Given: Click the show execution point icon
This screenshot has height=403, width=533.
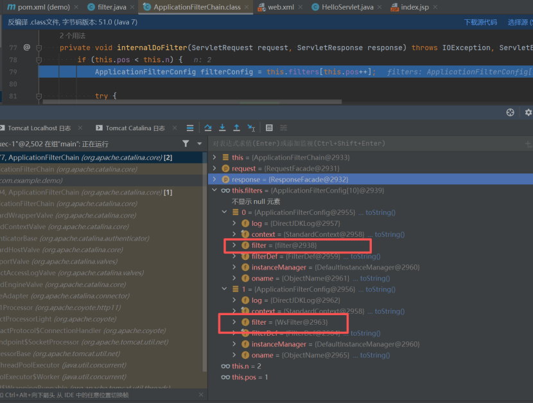Looking at the screenshot, I should tap(190, 128).
